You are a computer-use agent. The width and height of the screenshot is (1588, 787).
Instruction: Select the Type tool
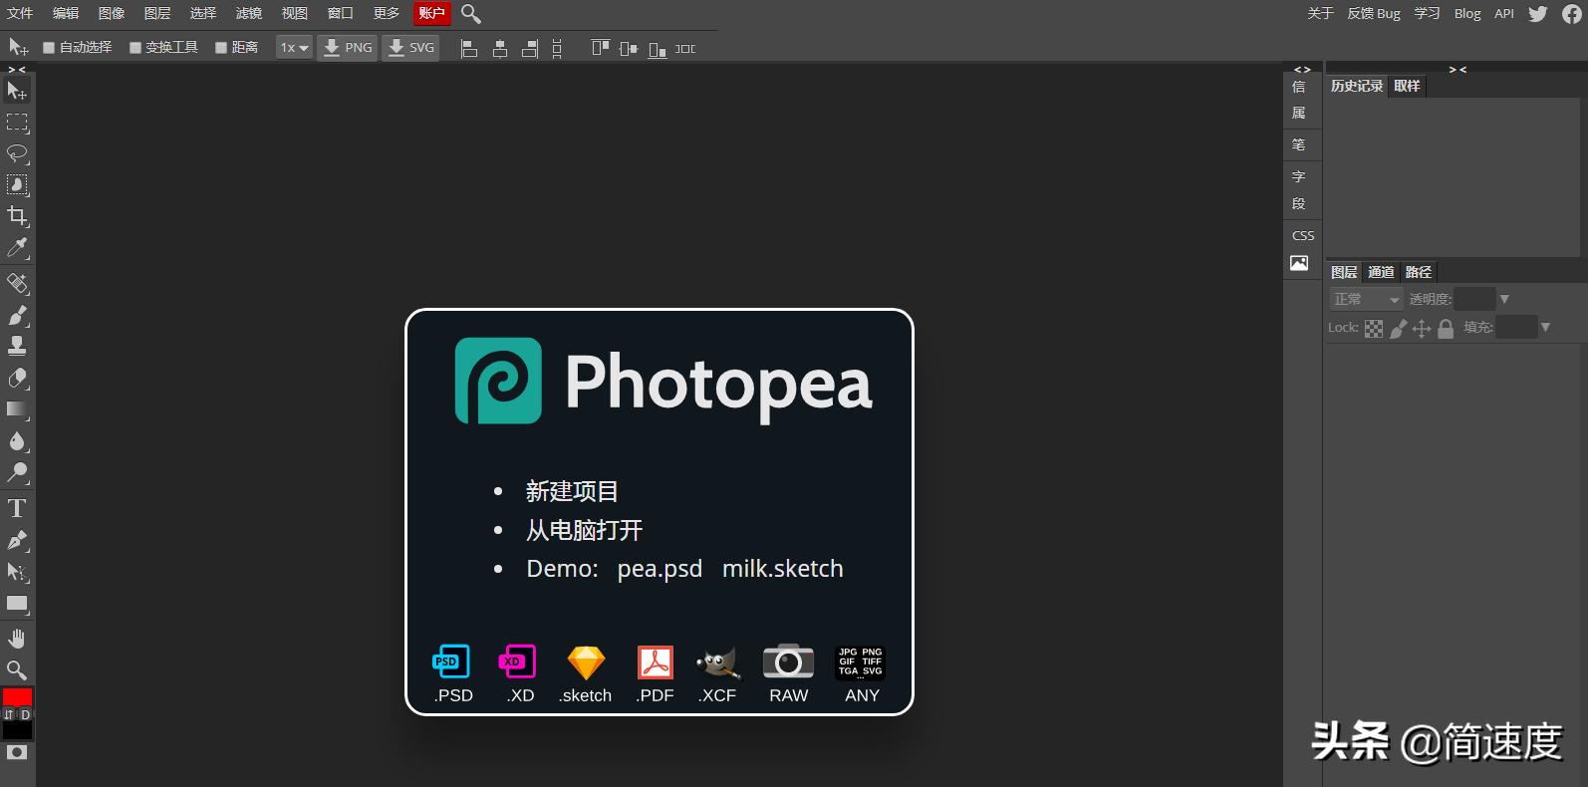17,508
